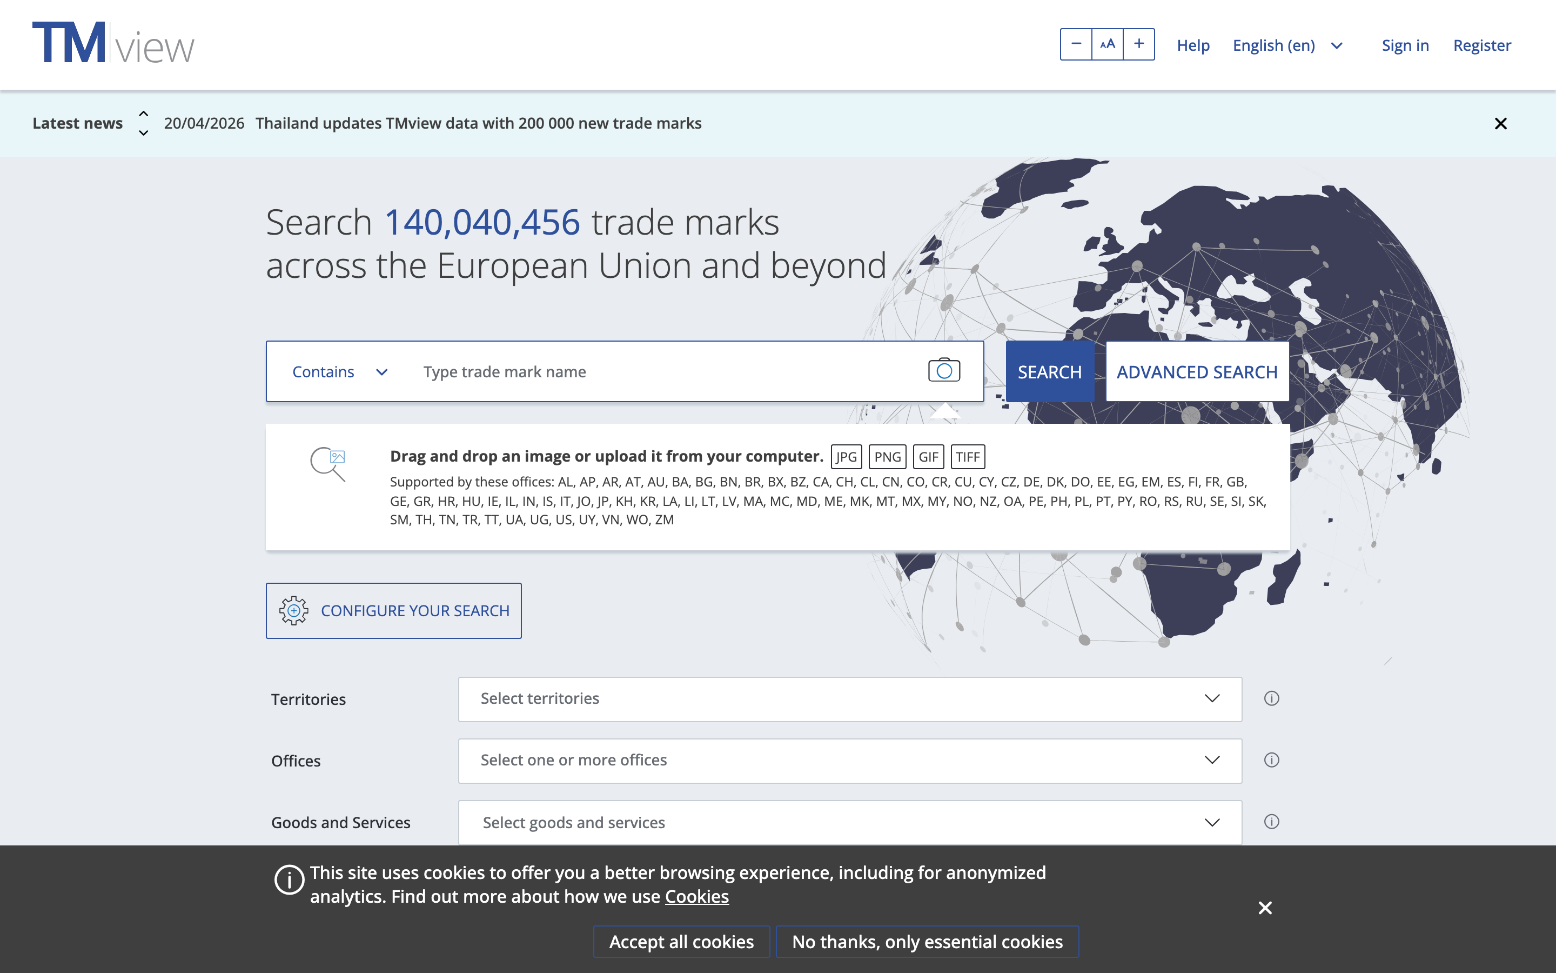Open the Help page
Viewport: 1556px width, 973px height.
1193,45
